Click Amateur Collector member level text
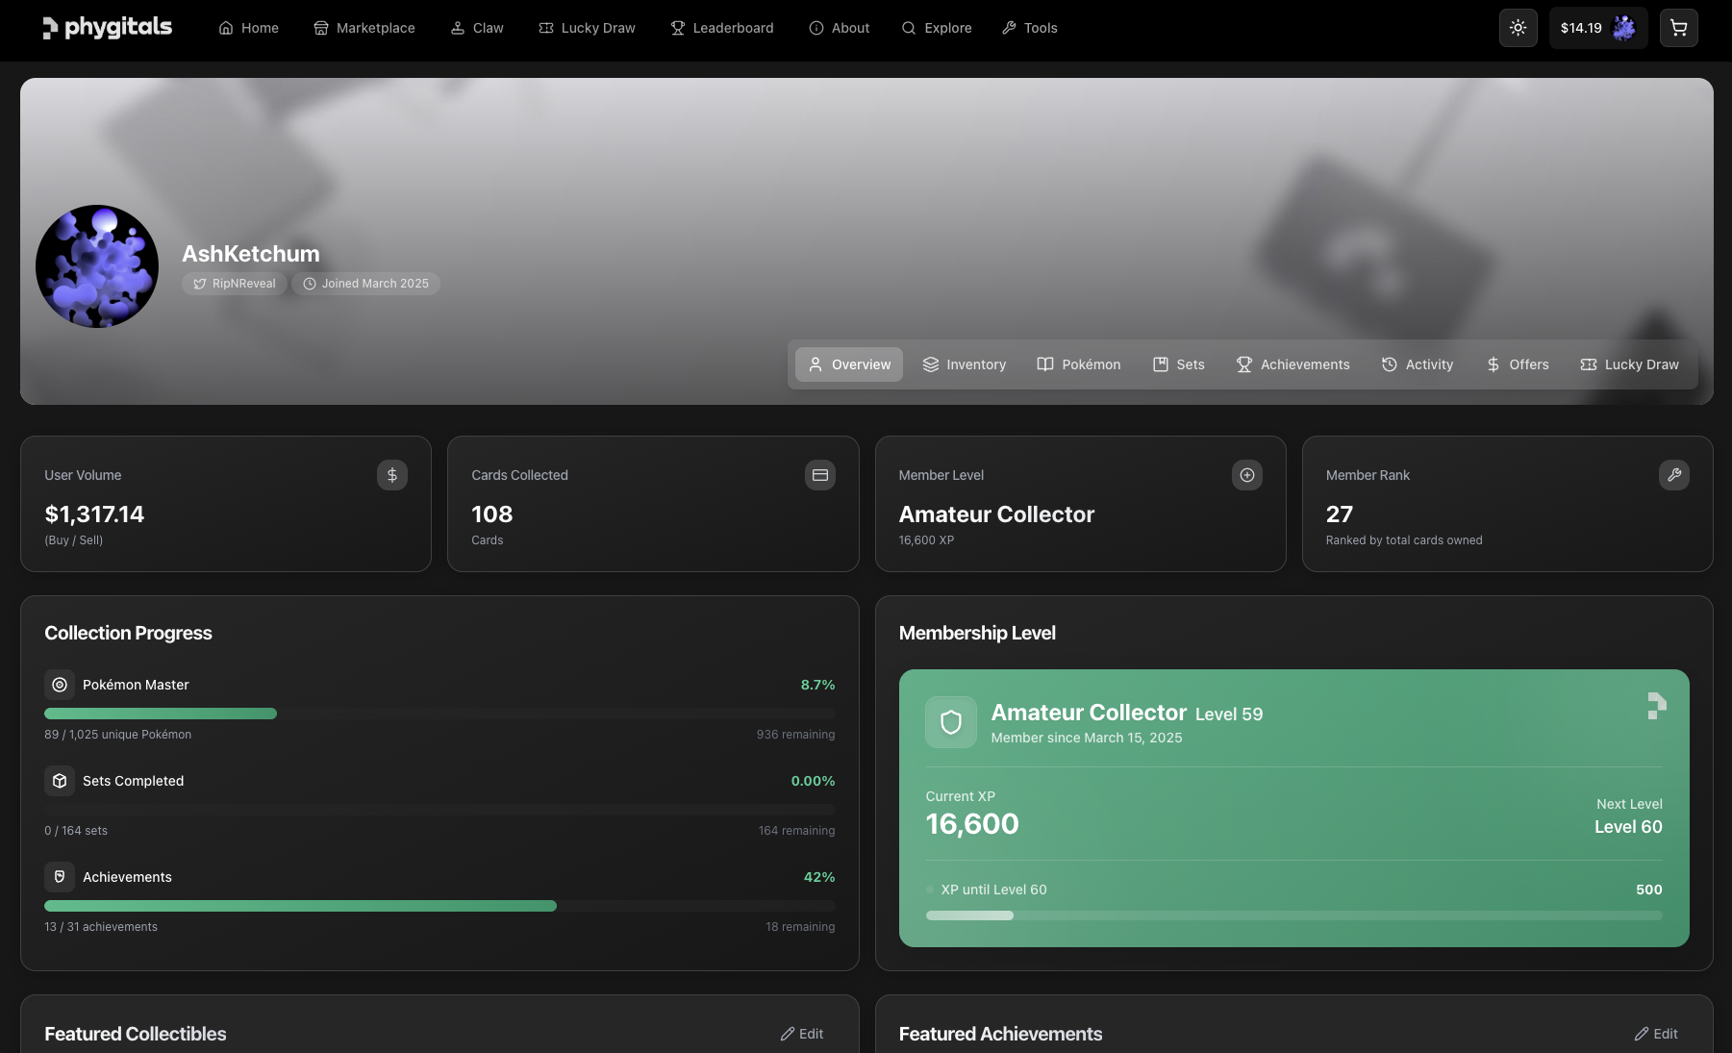Screen dimensions: 1732x1053 pos(996,514)
